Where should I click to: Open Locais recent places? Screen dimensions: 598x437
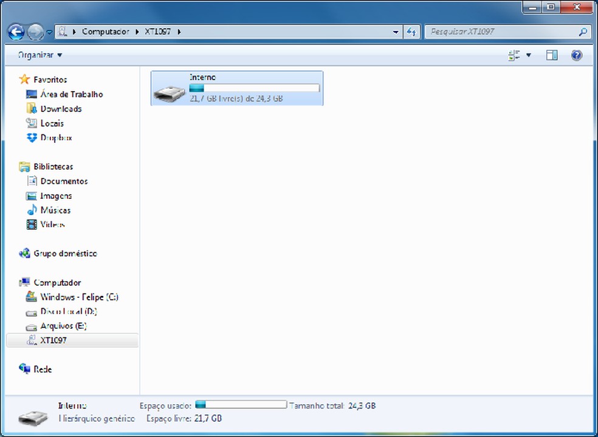pyautogui.click(x=52, y=123)
